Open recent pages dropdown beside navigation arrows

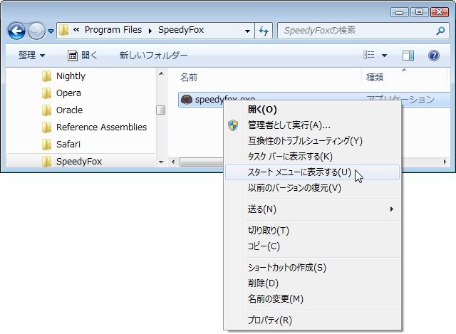click(51, 31)
